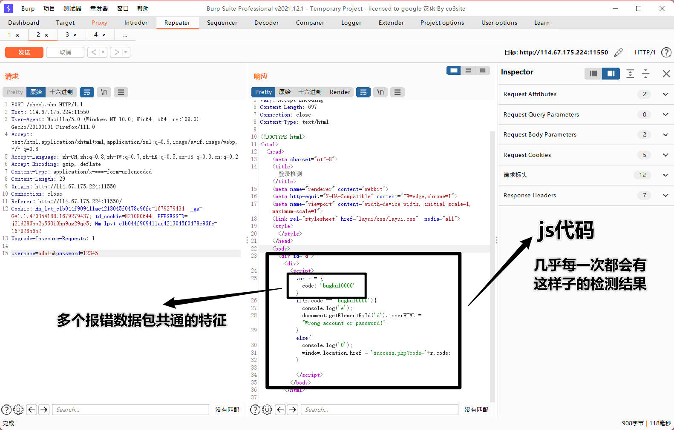The width and height of the screenshot is (674, 430).
Task: Switch response view to Render
Action: click(x=340, y=92)
